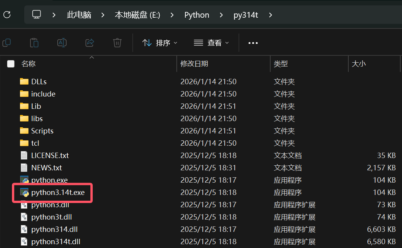Click the This PC monitor icon
Viewport: 402px width, 248px height.
click(37, 15)
